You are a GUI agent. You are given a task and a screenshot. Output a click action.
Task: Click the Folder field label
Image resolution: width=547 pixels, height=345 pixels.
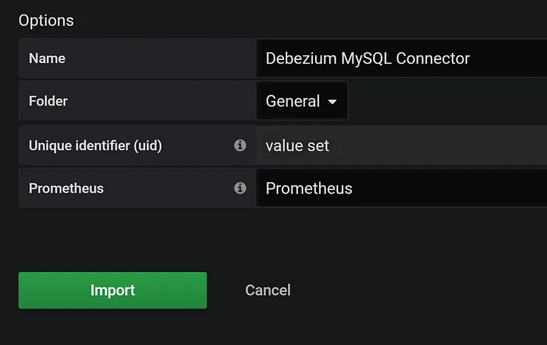pos(48,101)
